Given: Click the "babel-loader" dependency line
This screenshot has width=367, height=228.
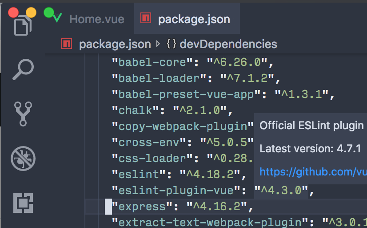Looking at the screenshot, I should (195, 78).
